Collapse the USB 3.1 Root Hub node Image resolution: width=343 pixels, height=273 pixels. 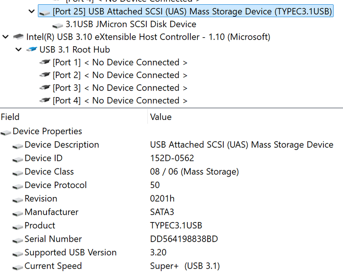click(x=18, y=50)
